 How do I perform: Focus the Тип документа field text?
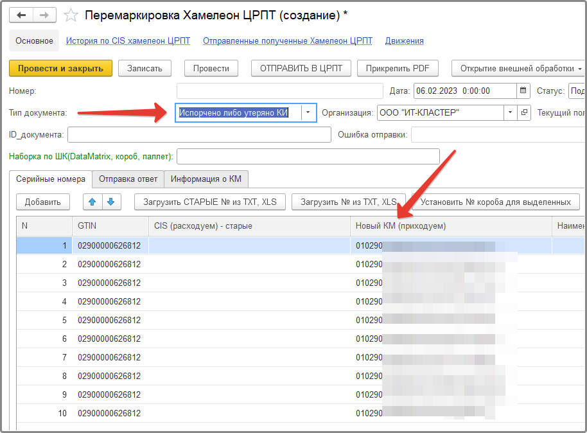point(238,112)
